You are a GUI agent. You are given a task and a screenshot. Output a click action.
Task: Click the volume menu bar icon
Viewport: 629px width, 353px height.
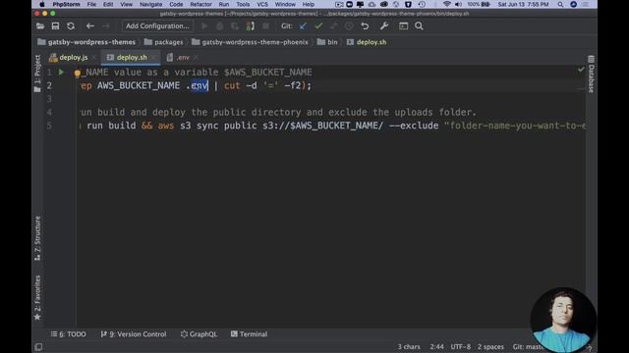coord(458,4)
